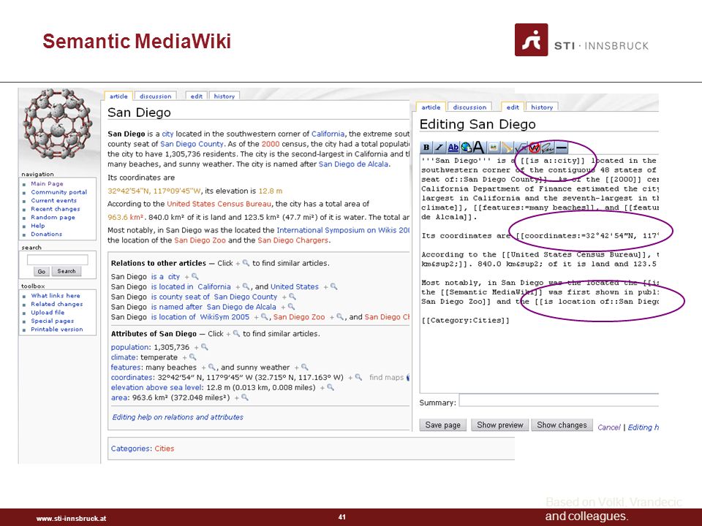Click magnifier next to 'is a city'
702x526 pixels.
[195, 276]
